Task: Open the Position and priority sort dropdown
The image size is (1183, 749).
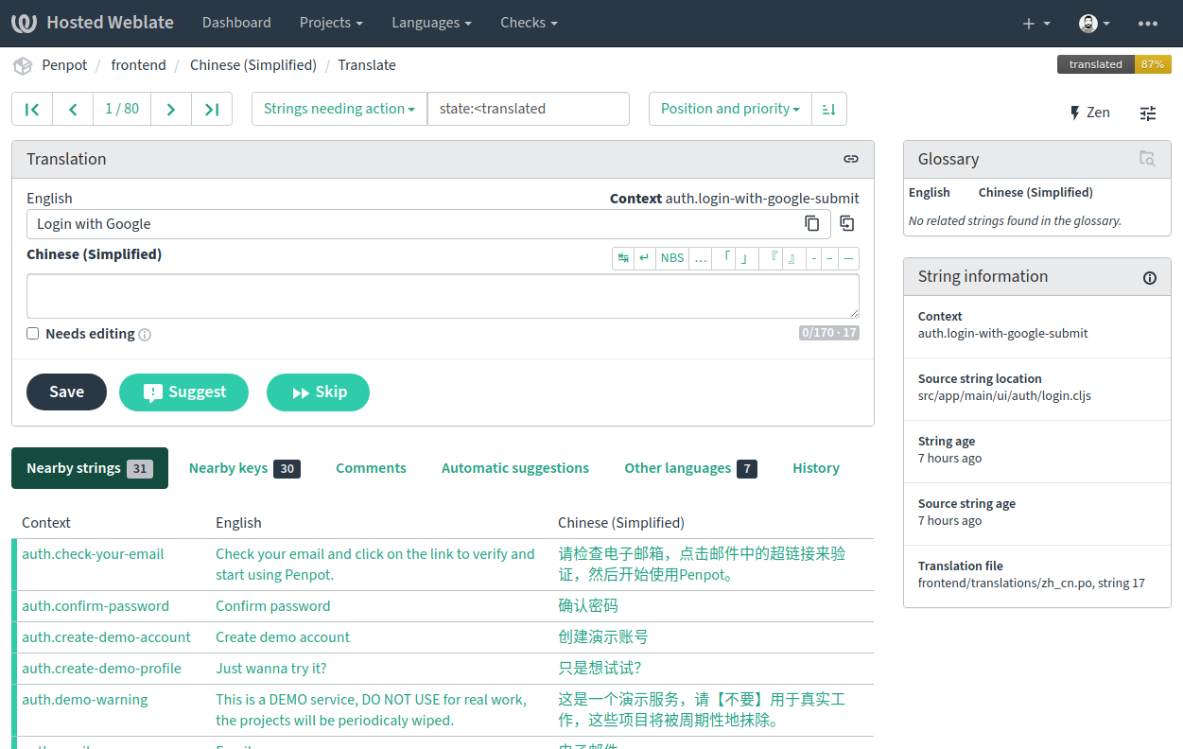Action: point(730,109)
